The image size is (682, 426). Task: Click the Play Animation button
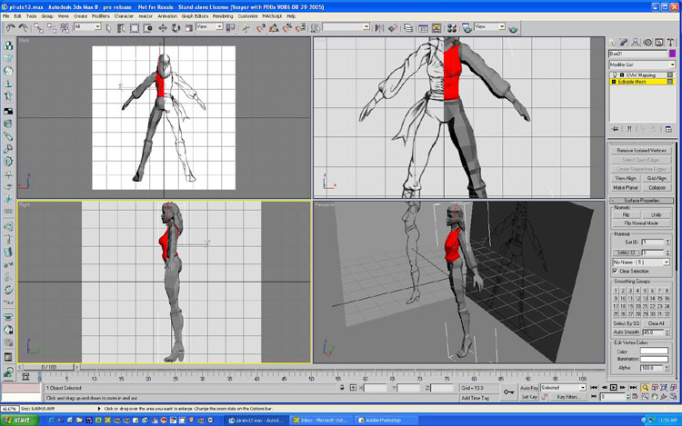click(615, 387)
